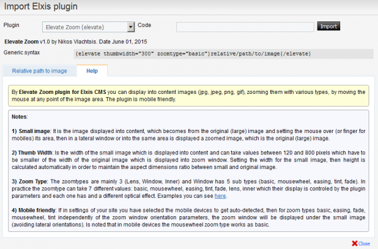Click 'Elevate Zoom v1.0' version text

coord(27,42)
